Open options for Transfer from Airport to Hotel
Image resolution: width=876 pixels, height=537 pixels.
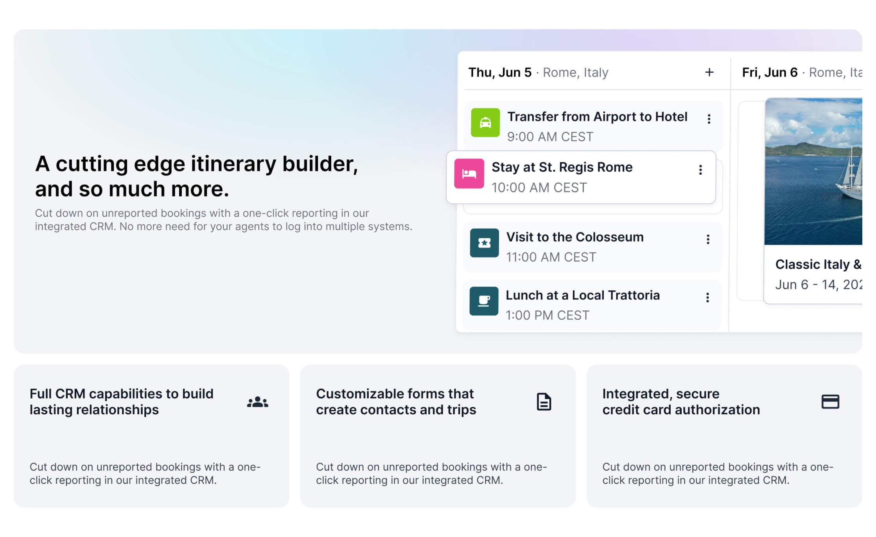coord(709,119)
